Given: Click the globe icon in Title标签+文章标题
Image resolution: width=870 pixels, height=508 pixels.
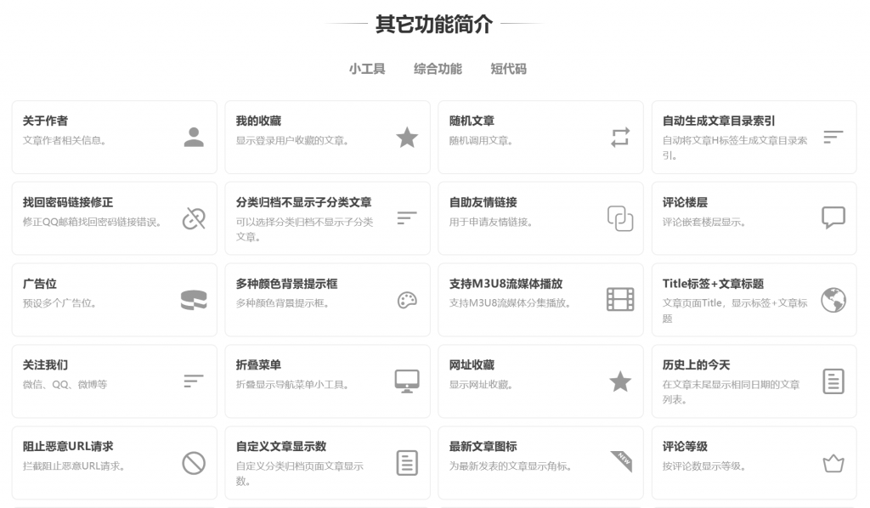Looking at the screenshot, I should tap(833, 299).
